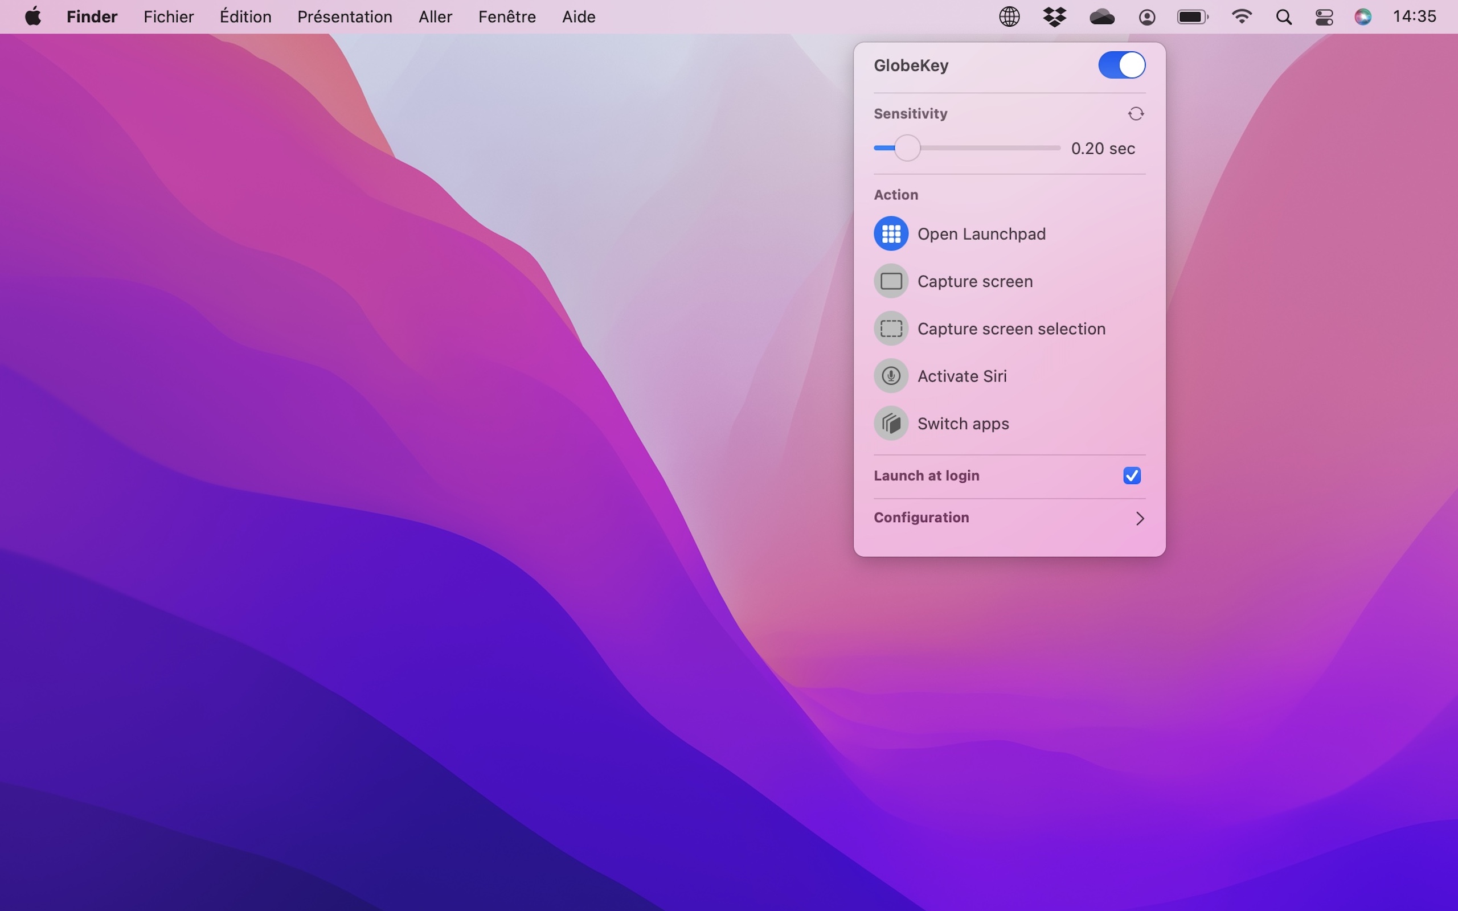Turn off the GlobeKey toggle switch

(x=1121, y=65)
